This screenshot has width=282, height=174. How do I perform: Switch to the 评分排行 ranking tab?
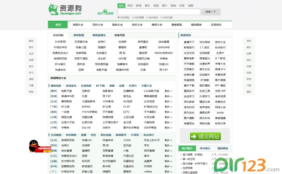coord(205,148)
